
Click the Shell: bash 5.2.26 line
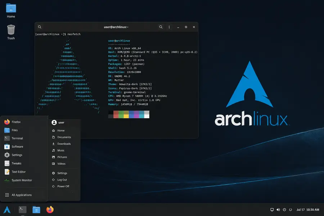pyautogui.click(x=122, y=68)
